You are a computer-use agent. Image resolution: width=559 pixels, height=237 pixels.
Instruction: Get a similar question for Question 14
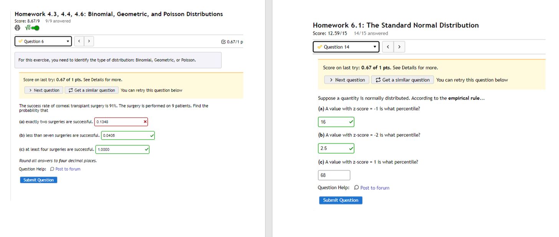402,80
